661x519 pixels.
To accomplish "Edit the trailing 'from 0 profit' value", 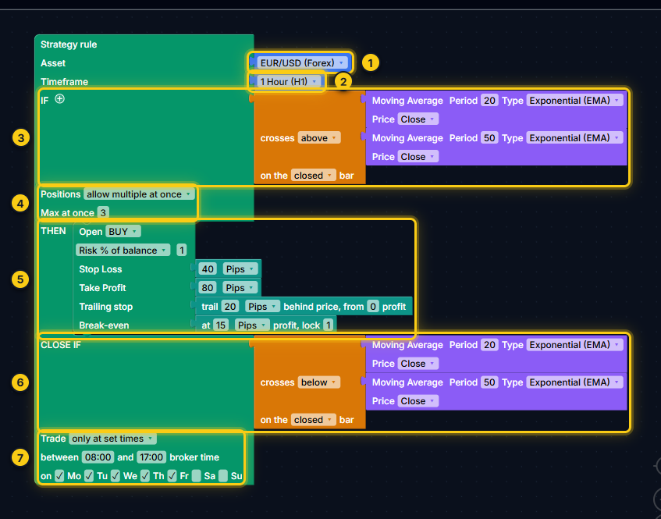I will click(x=373, y=307).
